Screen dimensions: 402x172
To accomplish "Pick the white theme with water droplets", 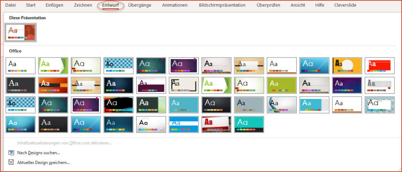I will pos(151,124).
